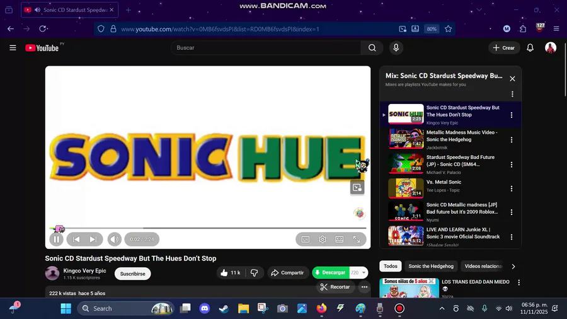Open YouTube hamburger guide menu

[x=13, y=48]
